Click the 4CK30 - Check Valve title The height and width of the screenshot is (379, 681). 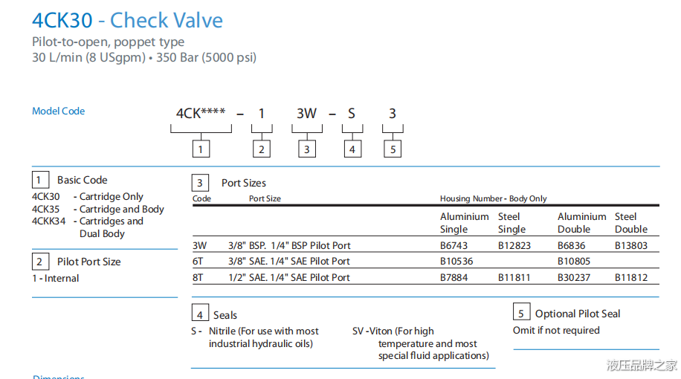click(127, 20)
